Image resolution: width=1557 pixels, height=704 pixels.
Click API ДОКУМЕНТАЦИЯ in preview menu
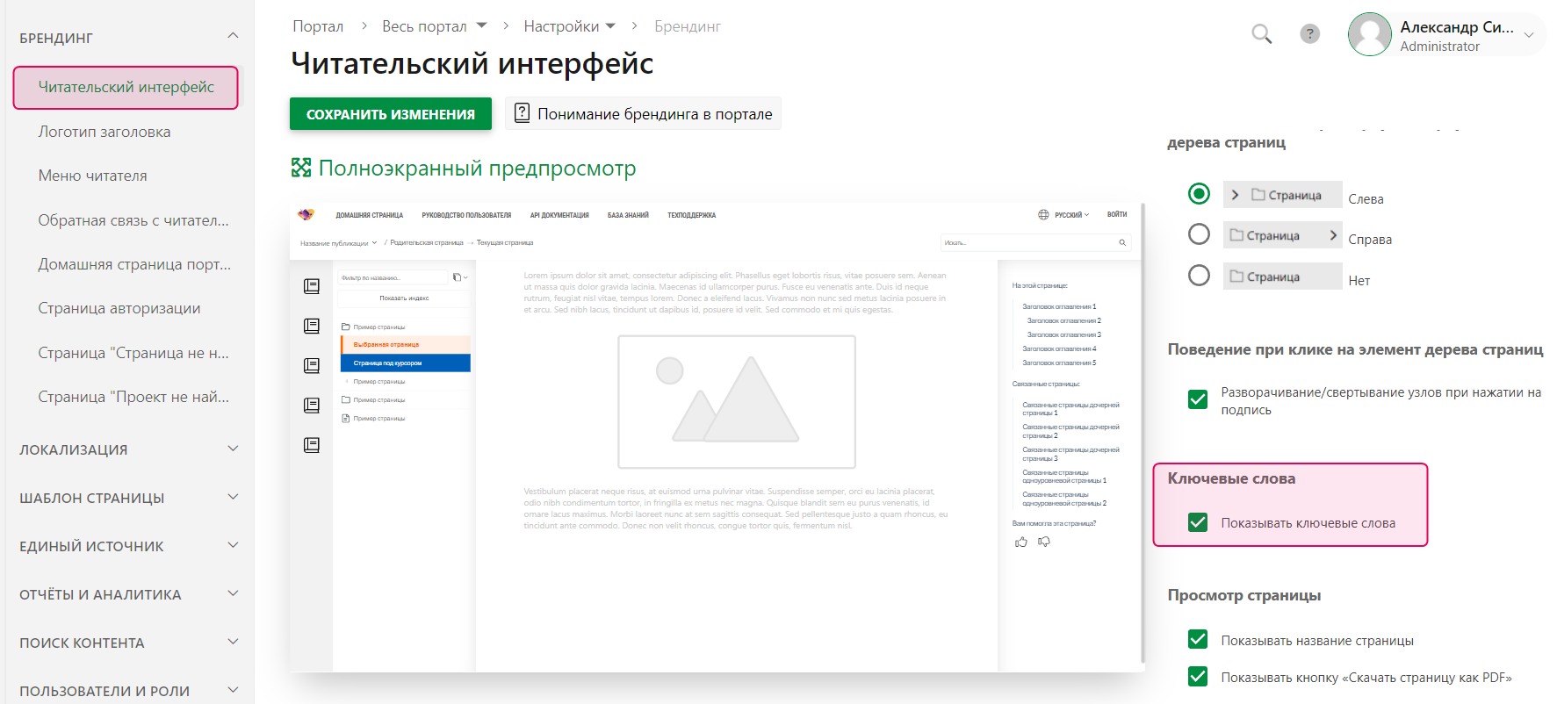559,215
